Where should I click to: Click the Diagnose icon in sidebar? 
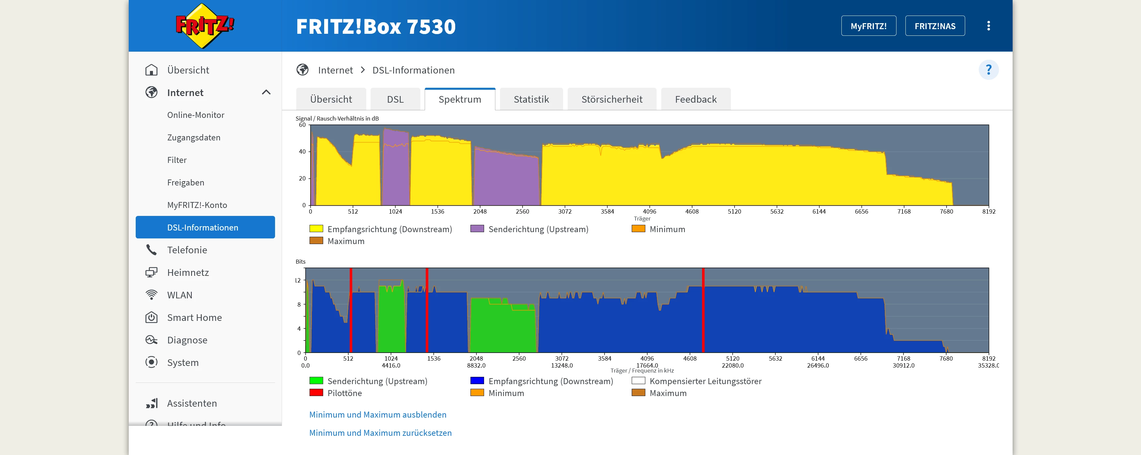pos(152,340)
